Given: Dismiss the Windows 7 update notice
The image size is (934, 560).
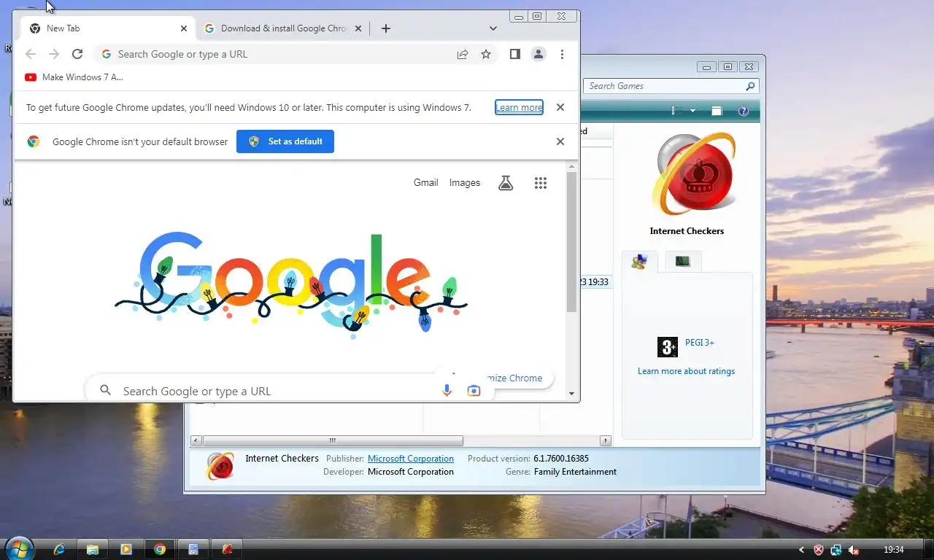Looking at the screenshot, I should pos(560,107).
